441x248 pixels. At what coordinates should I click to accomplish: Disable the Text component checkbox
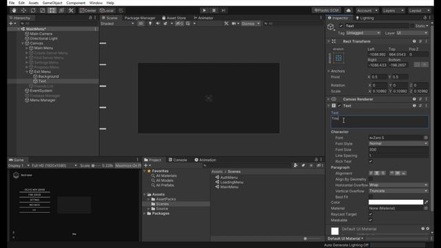pos(340,105)
